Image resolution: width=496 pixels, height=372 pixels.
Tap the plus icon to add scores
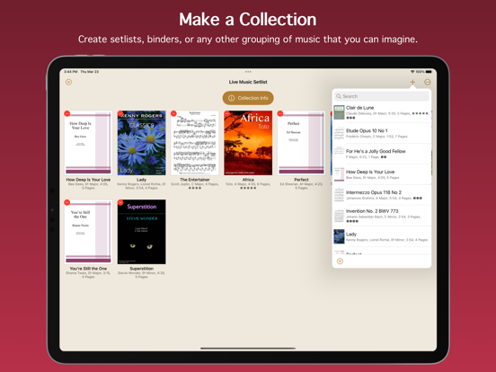[412, 82]
